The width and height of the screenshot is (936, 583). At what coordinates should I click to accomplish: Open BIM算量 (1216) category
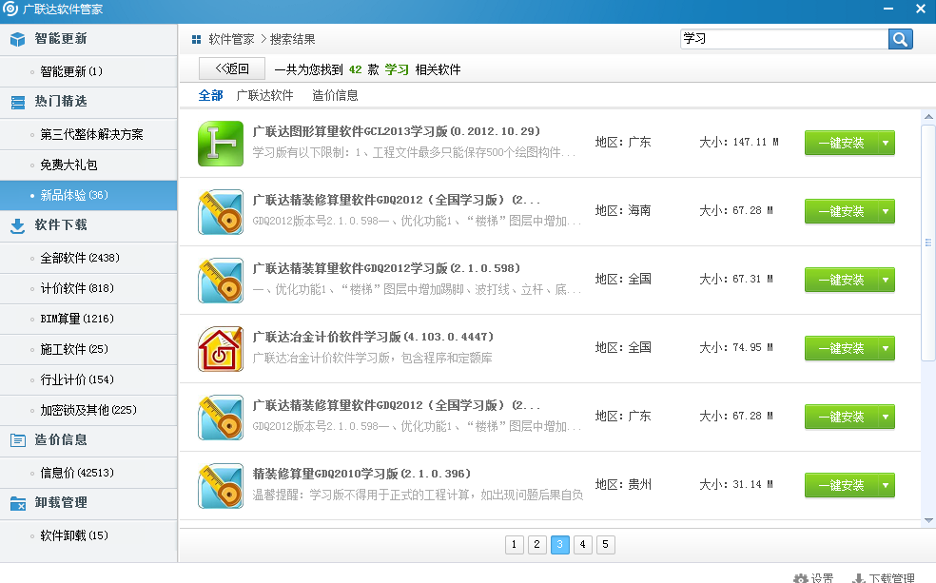pyautogui.click(x=89, y=319)
